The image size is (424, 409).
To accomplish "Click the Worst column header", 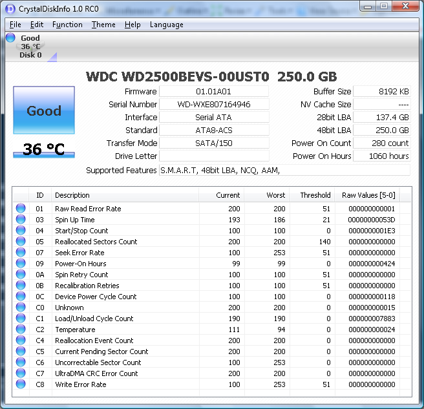I will pyautogui.click(x=267, y=195).
